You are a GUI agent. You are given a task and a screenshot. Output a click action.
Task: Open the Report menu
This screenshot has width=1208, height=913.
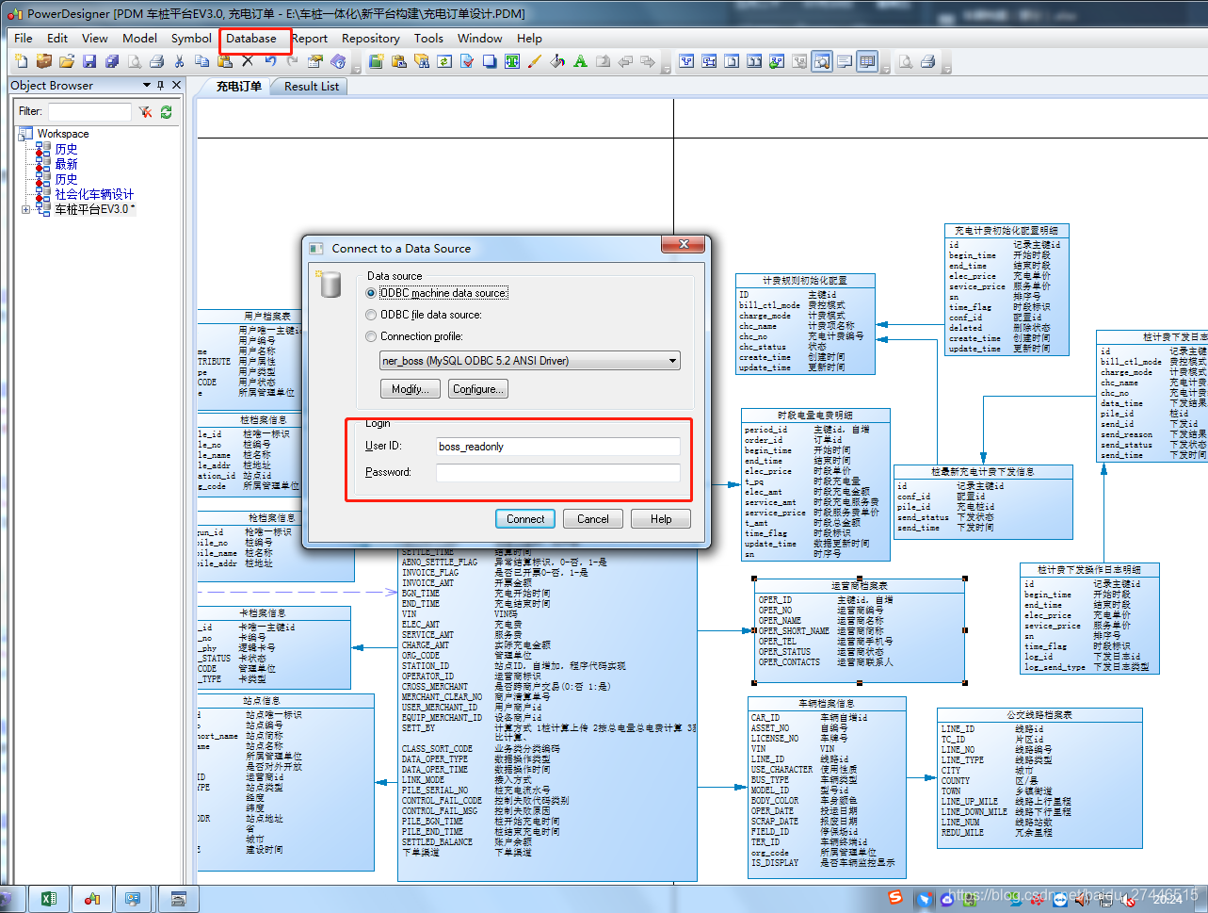click(310, 39)
